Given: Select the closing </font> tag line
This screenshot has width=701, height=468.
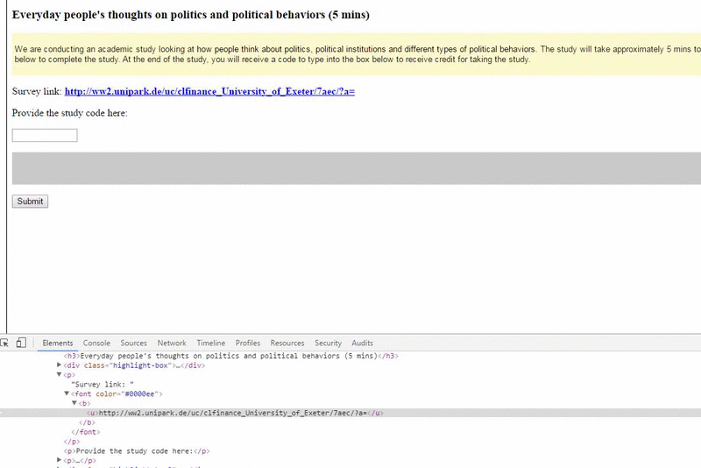Looking at the screenshot, I should point(86,432).
